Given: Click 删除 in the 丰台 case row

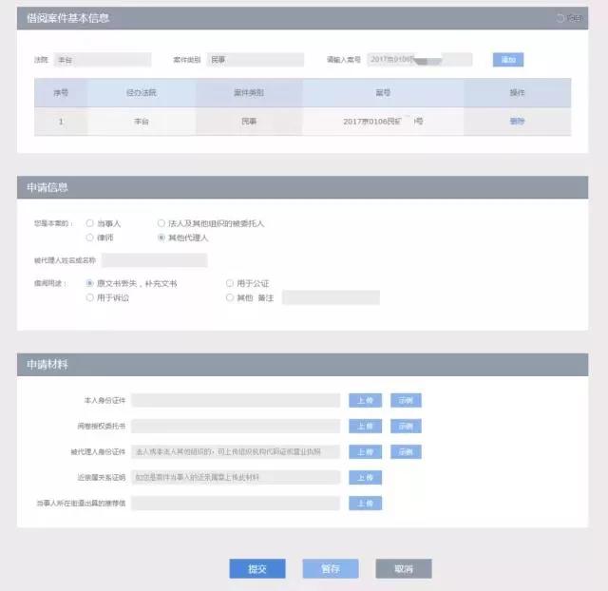Looking at the screenshot, I should [x=517, y=122].
